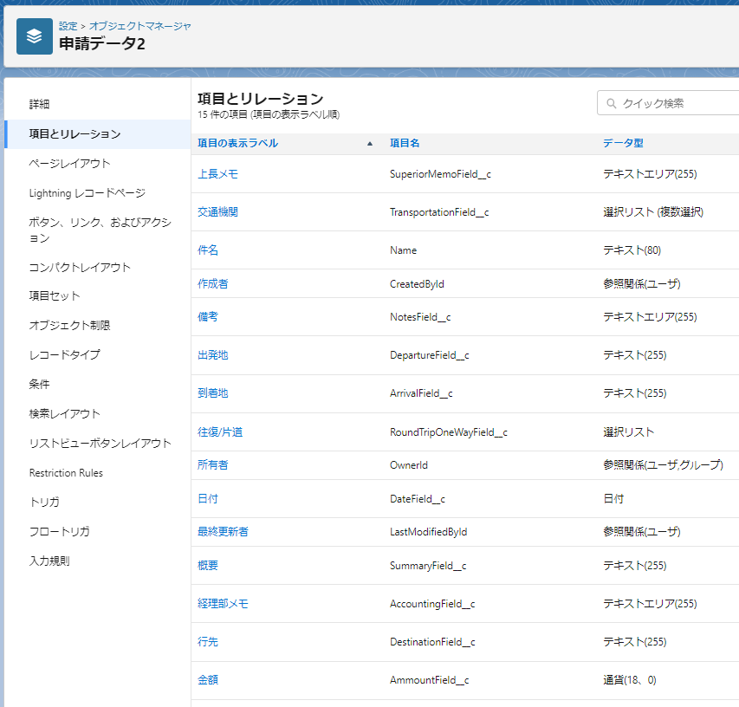The height and width of the screenshot is (707, 739).
Task: Click DestinationField__c field name
Action: 432,642
